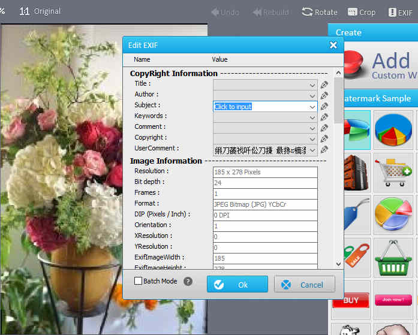Click the pencil edit icon for Subject
This screenshot has width=418, height=335.
[324, 107]
